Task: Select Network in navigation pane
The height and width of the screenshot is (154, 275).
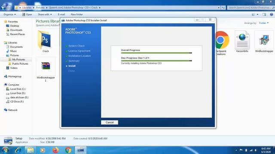Action: click(x=12, y=110)
